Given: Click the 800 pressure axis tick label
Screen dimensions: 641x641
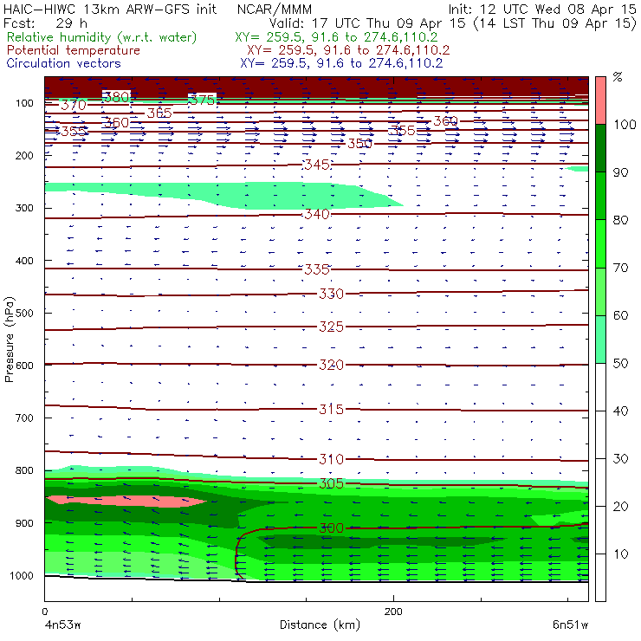Looking at the screenshot, I should [x=24, y=470].
